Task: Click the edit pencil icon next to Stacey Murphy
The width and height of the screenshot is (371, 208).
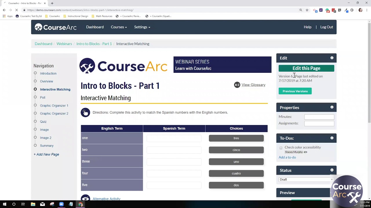Action: point(305,152)
